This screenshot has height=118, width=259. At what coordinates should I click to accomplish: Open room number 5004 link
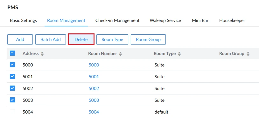pyautogui.click(x=94, y=112)
